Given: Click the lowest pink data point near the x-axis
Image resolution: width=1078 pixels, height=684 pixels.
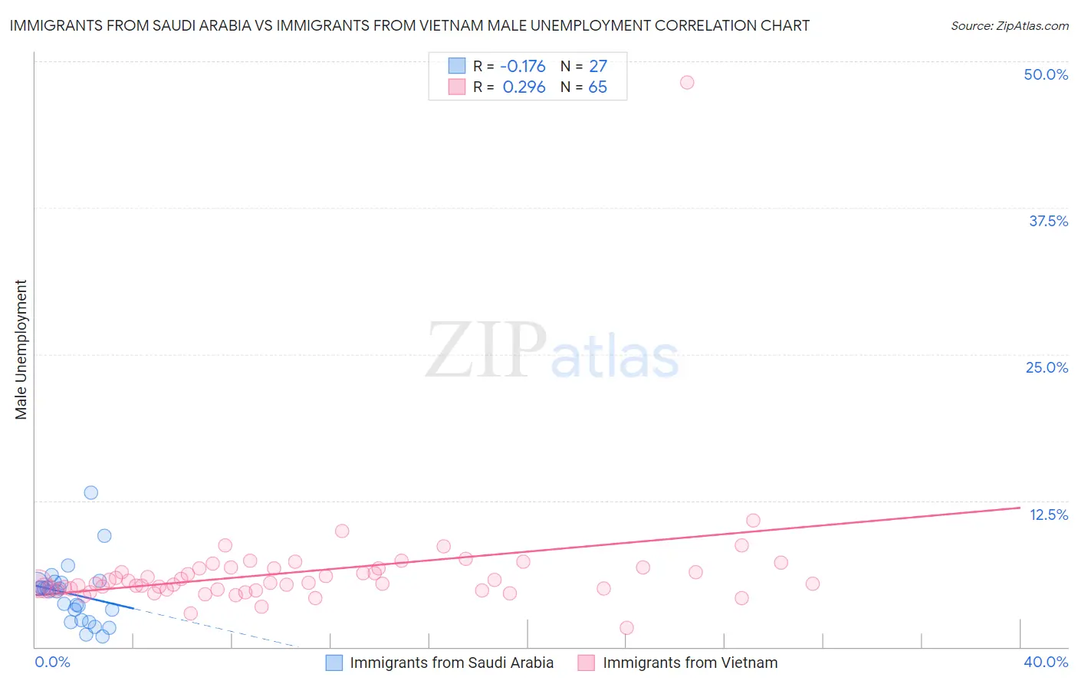Looking at the screenshot, I should pos(626,627).
